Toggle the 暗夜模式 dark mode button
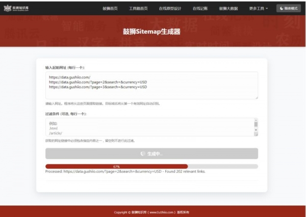The image size is (306, 217). (289, 8)
